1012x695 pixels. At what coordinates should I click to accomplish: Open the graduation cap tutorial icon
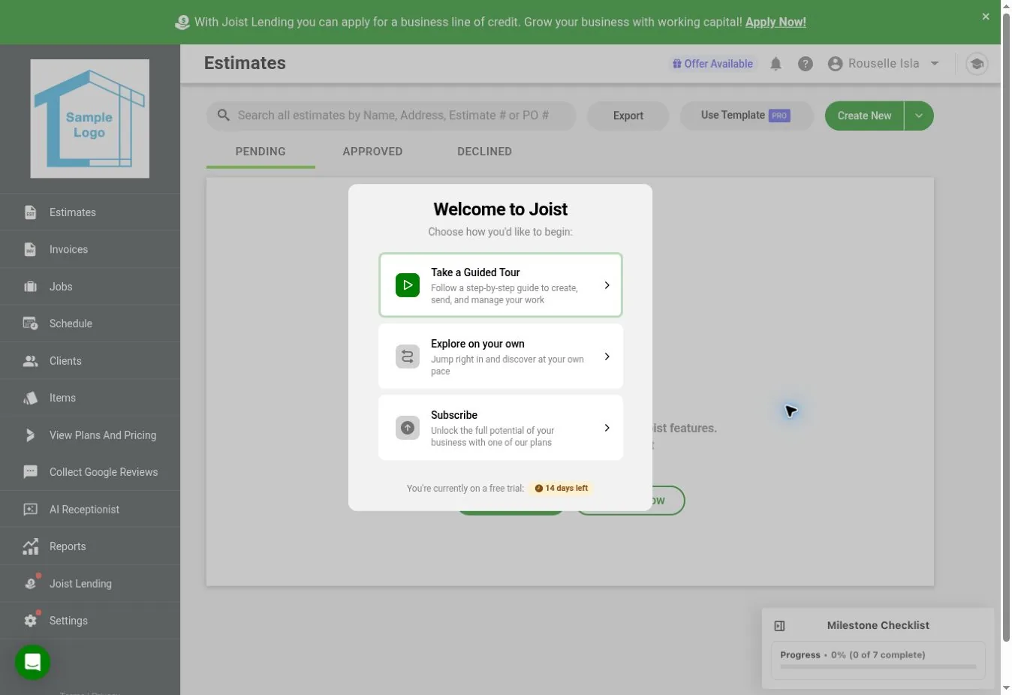[977, 64]
